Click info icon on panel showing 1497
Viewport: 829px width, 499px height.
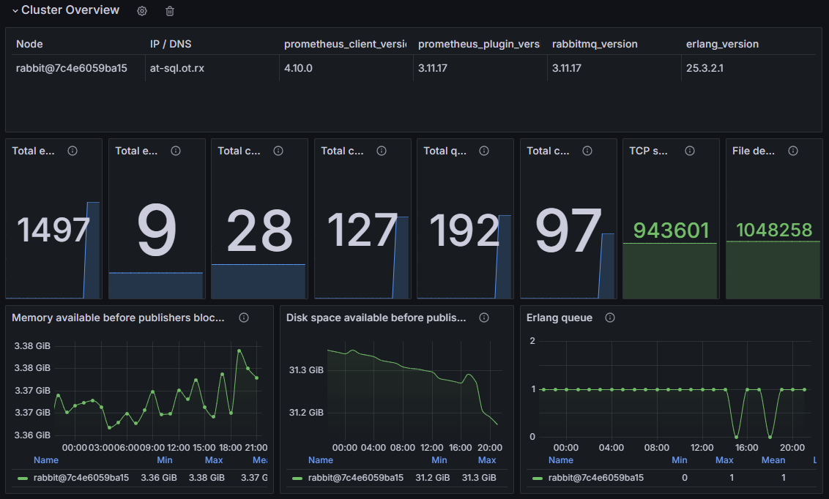click(x=73, y=151)
